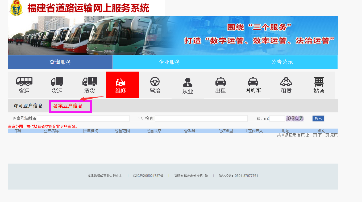Image resolution: width=362 pixels, height=202 pixels.
Task: Click the 法定代表人 column header
Action: pos(253,131)
